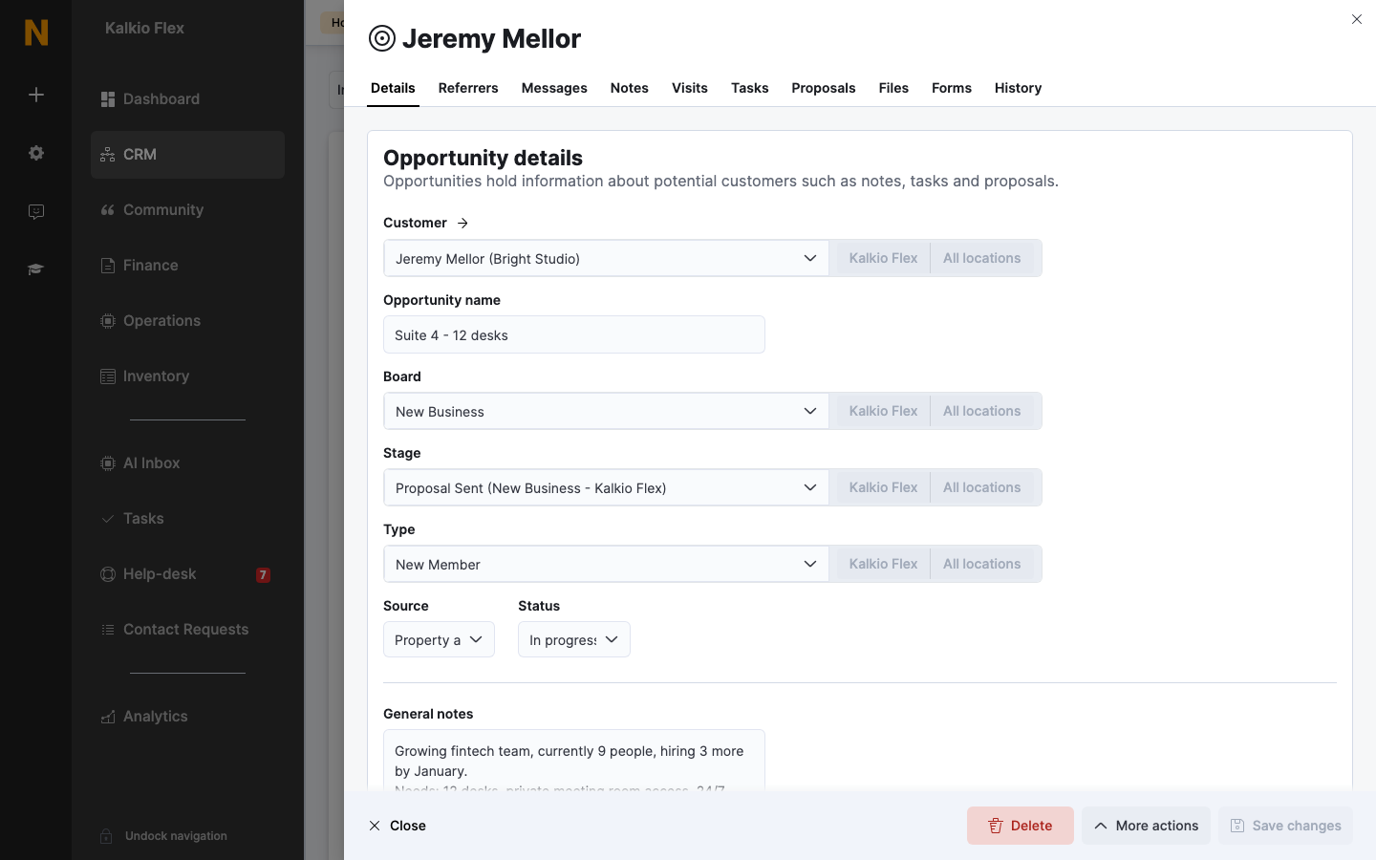Click the Delete button
1376x860 pixels.
point(1021,826)
